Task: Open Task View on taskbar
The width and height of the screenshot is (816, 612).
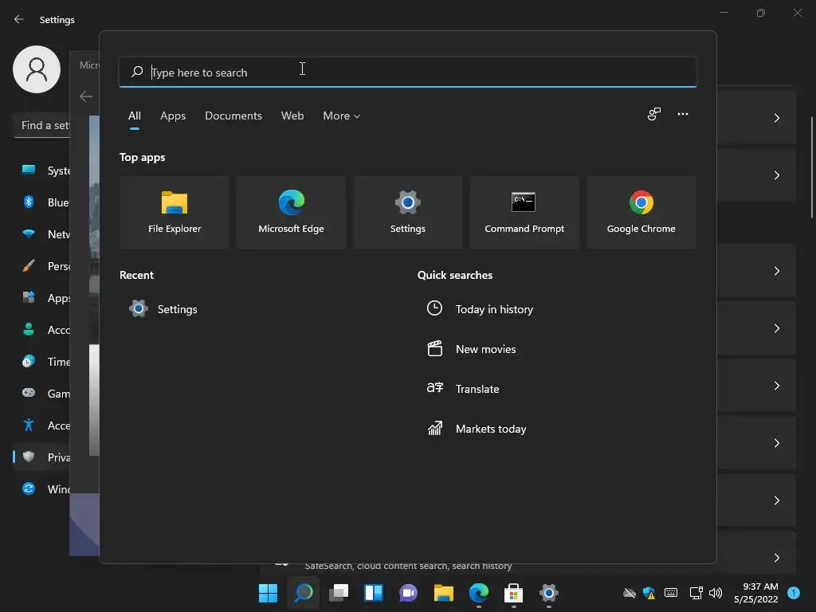Action: 338,593
